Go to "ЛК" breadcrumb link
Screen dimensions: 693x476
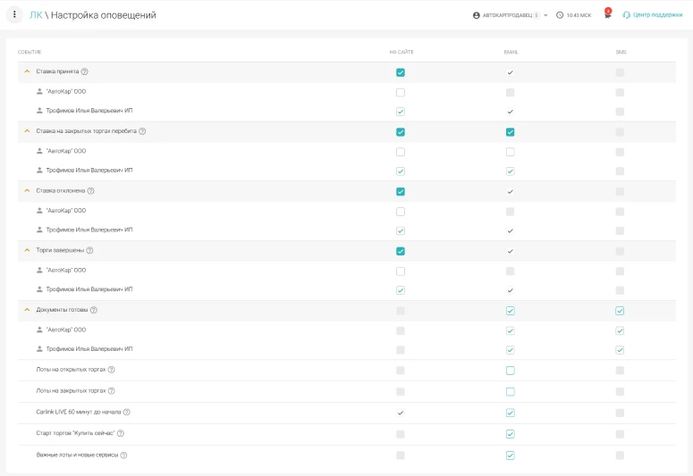tap(36, 15)
